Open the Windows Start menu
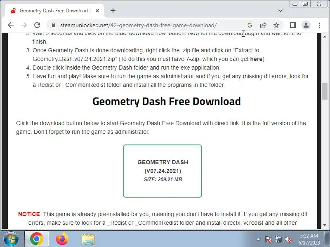 11,239
